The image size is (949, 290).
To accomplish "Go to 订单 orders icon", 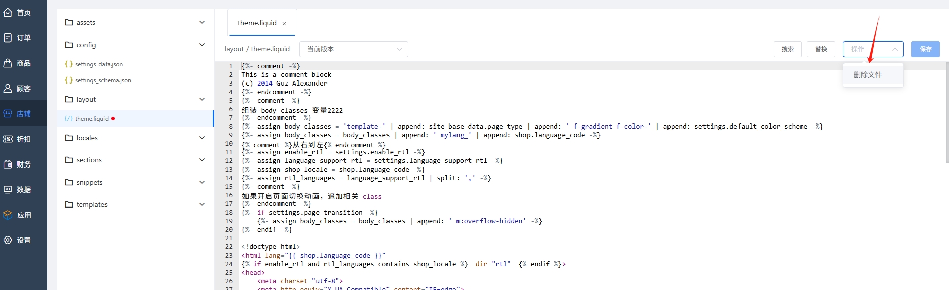I will (8, 38).
